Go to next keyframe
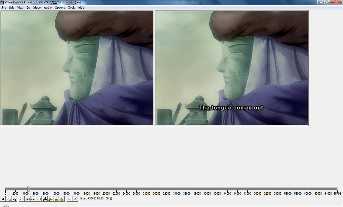Screen dimensions: 343x207 [x=50, y=199]
